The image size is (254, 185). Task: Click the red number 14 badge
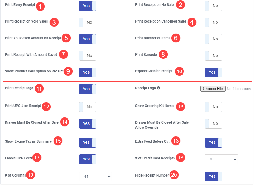click(x=65, y=122)
